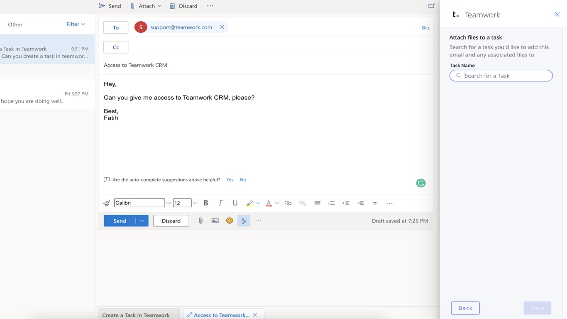Insert pictures inline
The height and width of the screenshot is (319, 567).
point(215,221)
